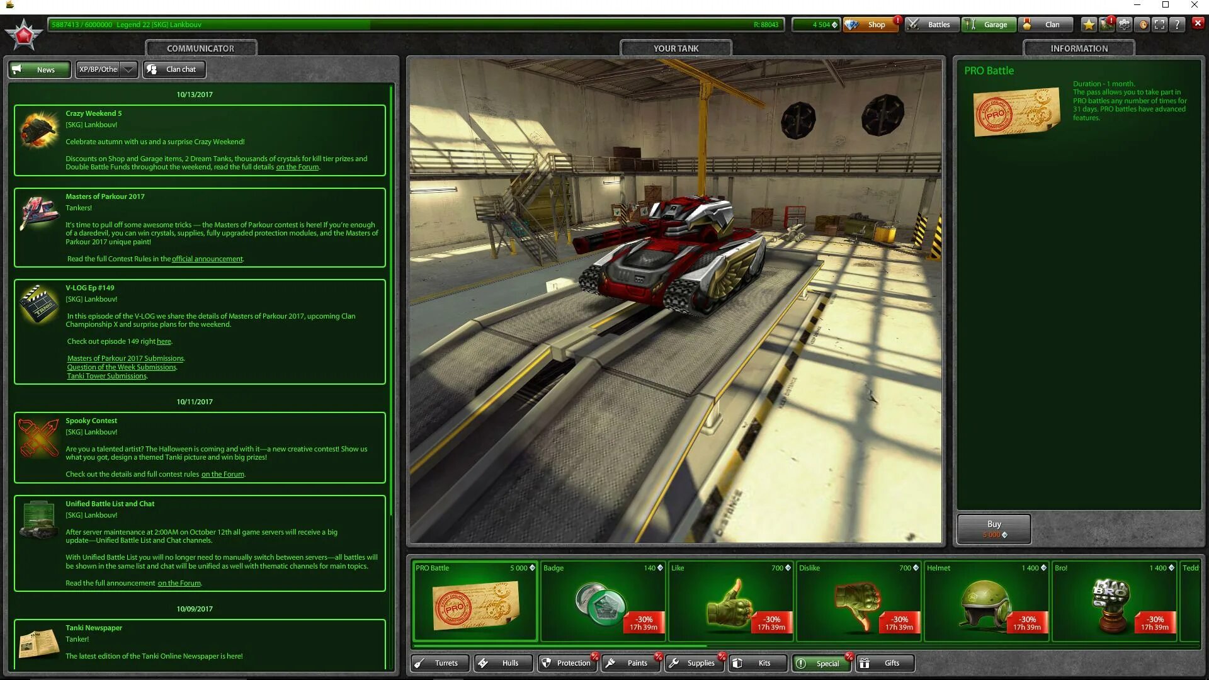Select the Like thumbs-up item
The width and height of the screenshot is (1209, 680).
click(731, 601)
